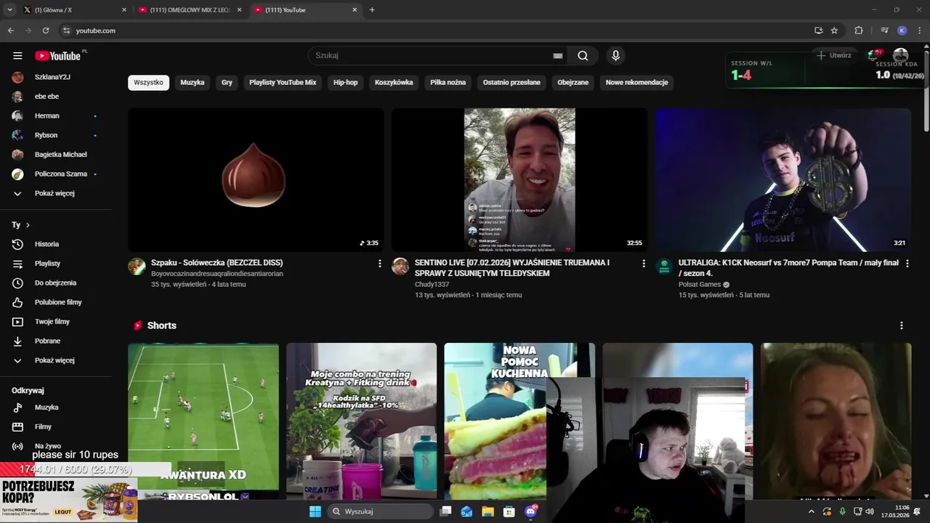The image size is (930, 523).
Task: Open the YouTube account avatar menu
Action: coord(901,55)
